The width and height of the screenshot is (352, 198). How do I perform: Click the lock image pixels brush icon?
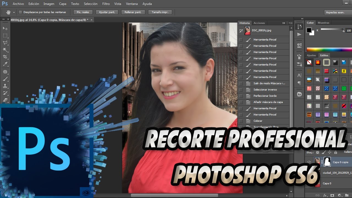[324, 152]
